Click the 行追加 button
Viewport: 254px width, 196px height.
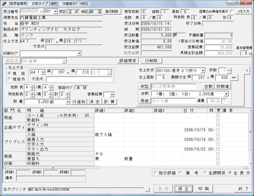click(79, 102)
